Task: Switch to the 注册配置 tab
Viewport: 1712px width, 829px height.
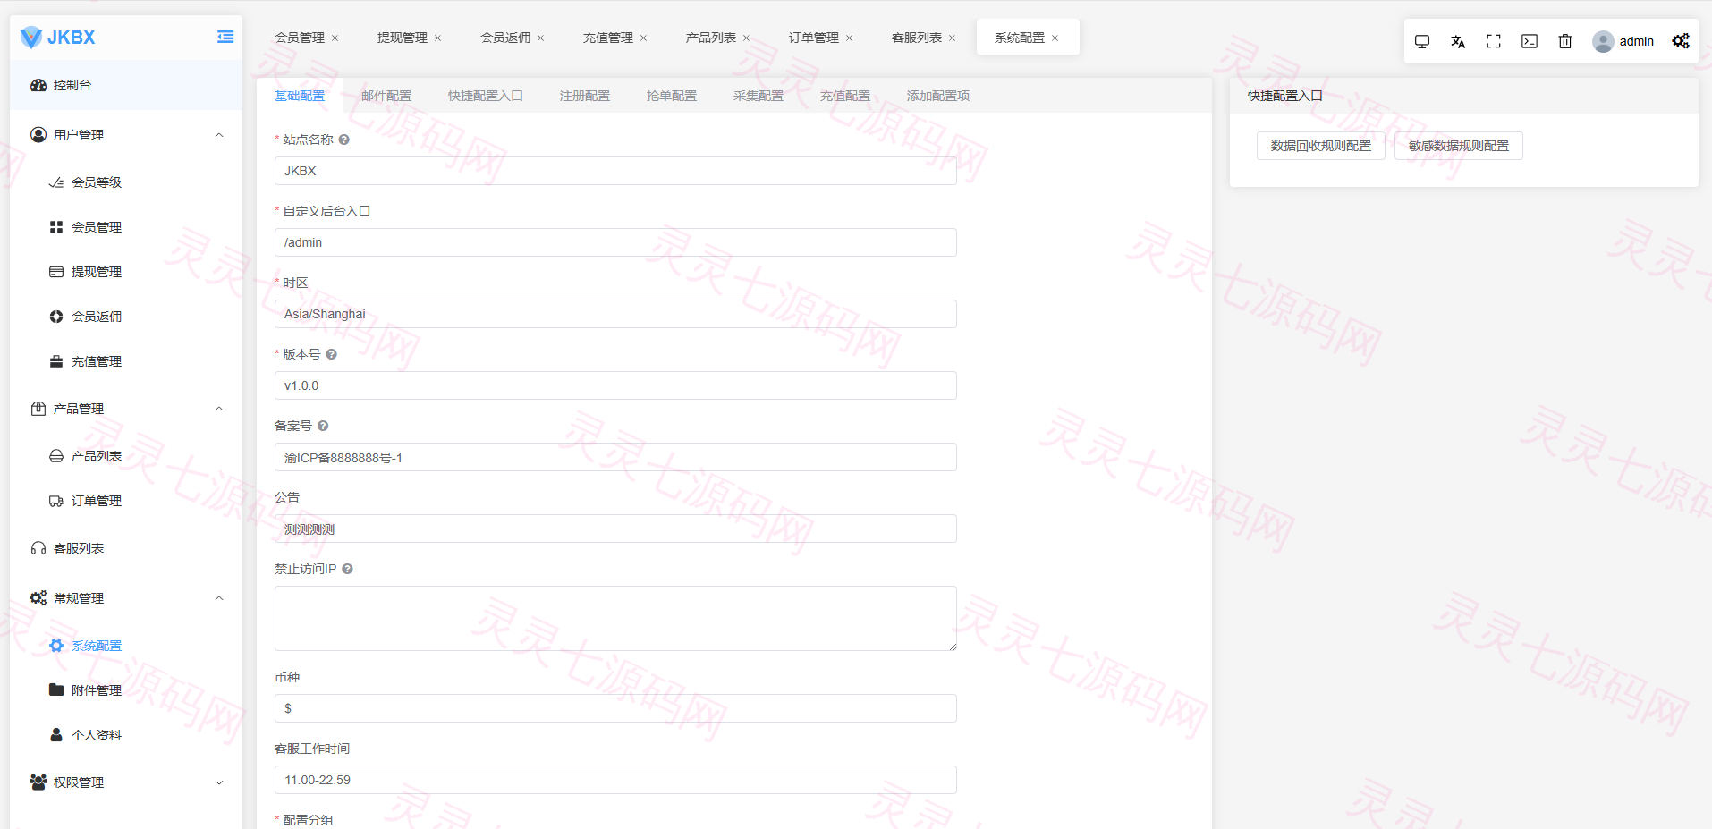Action: click(x=585, y=96)
